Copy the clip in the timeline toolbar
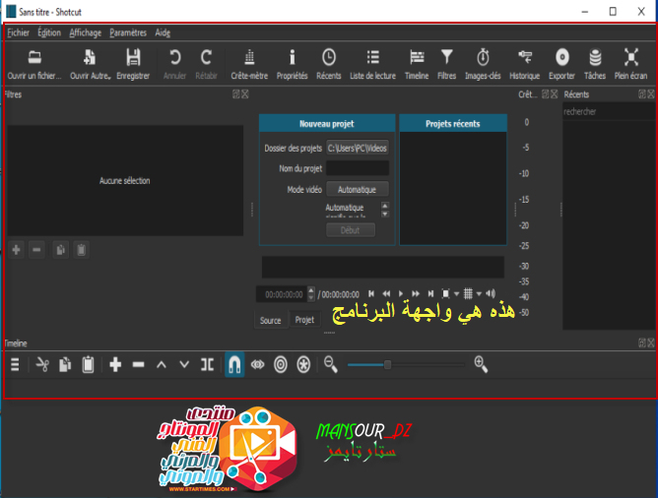 pos(65,365)
